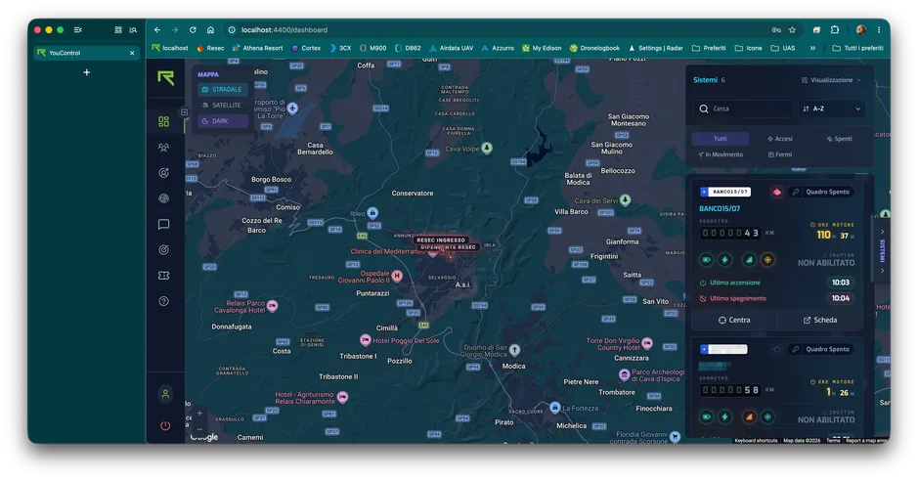Click the map zoom in plus button
The image size is (918, 480).
pos(199,414)
